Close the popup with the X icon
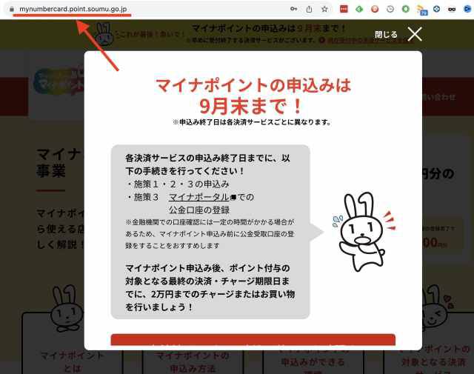The height and width of the screenshot is (374, 474). [x=415, y=34]
